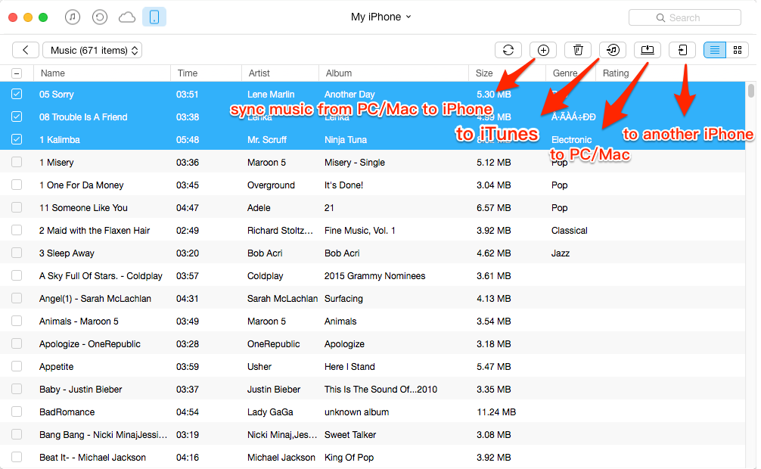Click the transfer to another device button
This screenshot has height=469, width=761.
(x=682, y=50)
